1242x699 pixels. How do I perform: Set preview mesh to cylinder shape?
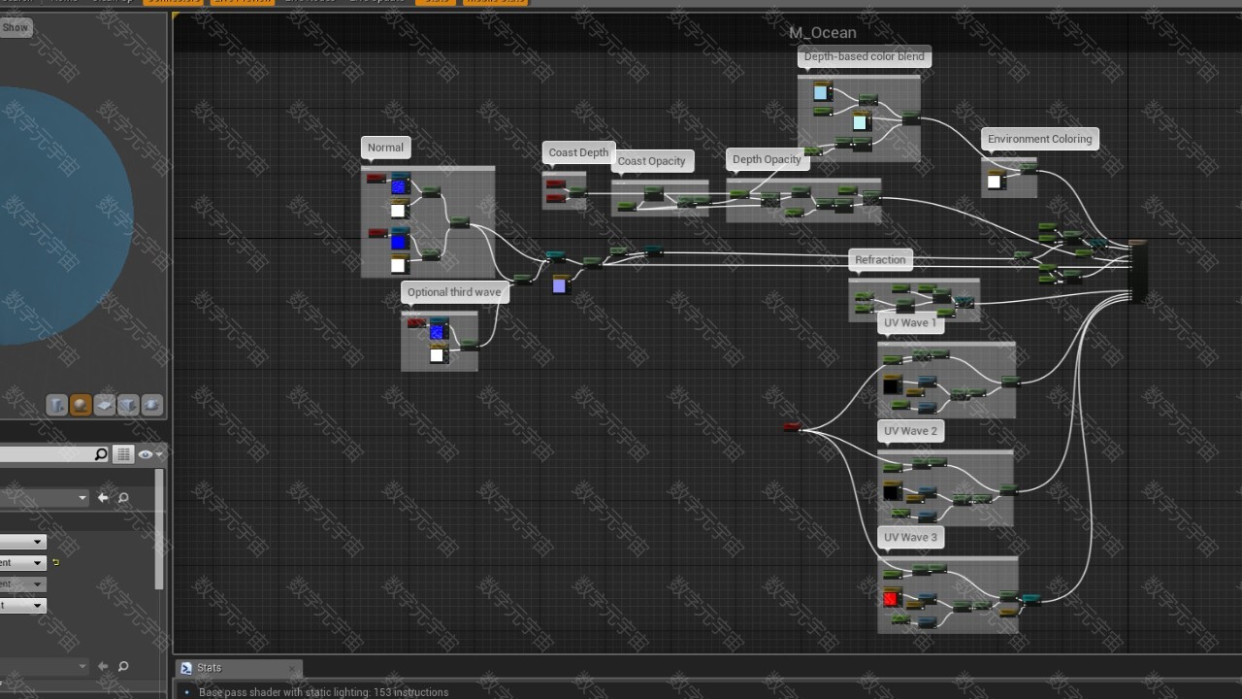(x=57, y=404)
